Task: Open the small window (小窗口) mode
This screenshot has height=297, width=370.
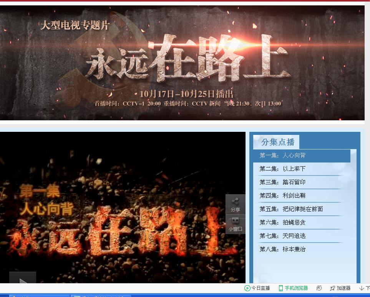Action: (235, 224)
